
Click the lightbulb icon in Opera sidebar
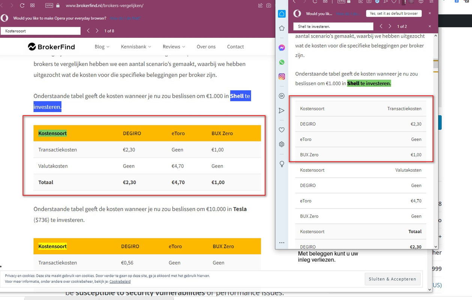pos(282,164)
